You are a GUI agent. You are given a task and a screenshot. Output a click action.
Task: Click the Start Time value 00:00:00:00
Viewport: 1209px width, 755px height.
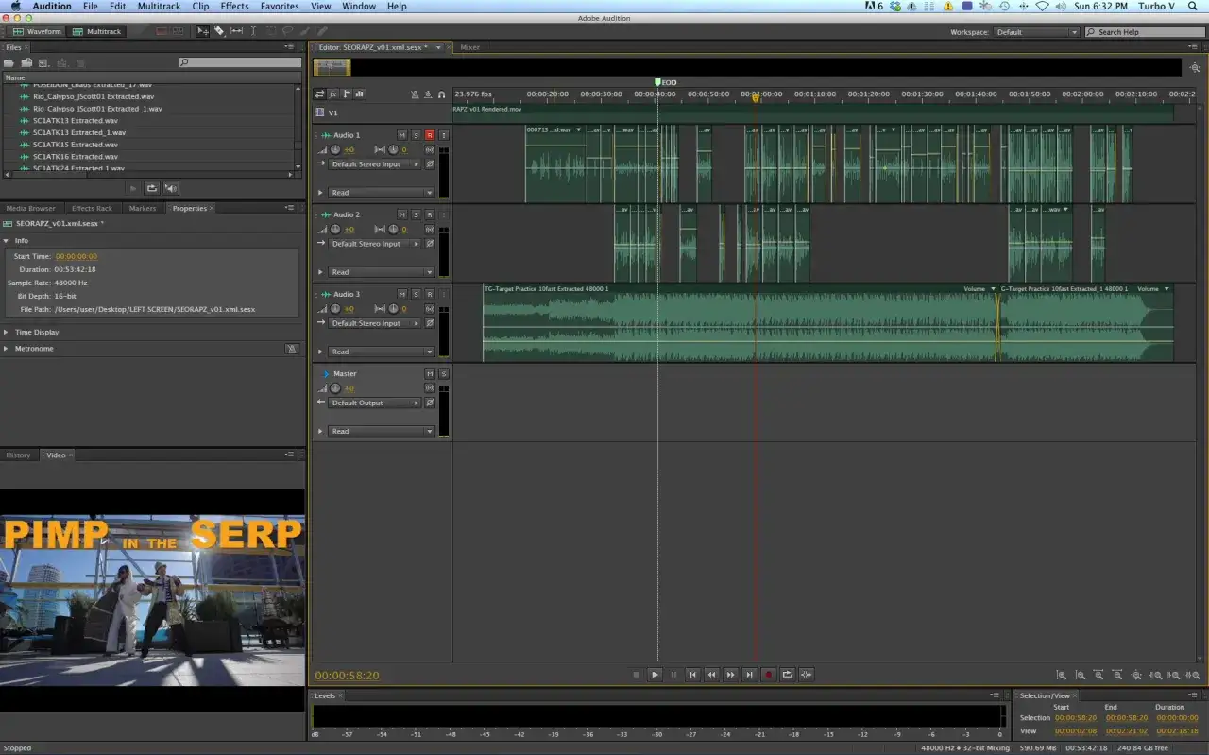click(76, 256)
